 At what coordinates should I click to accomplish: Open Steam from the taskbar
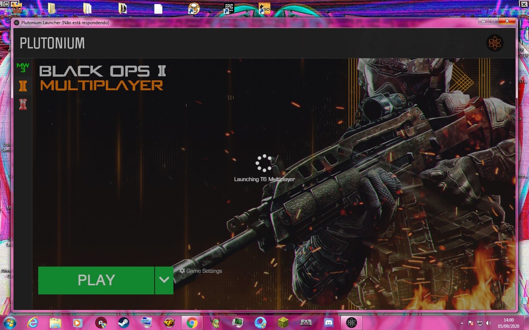tap(123, 323)
